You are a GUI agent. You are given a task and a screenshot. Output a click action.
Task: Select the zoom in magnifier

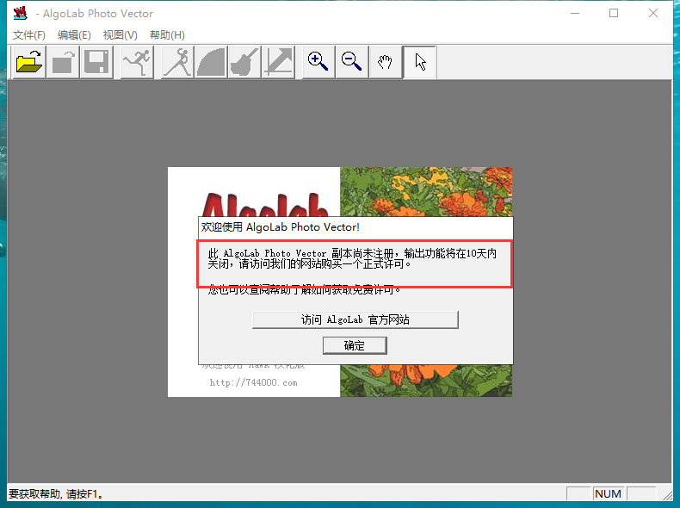(318, 62)
